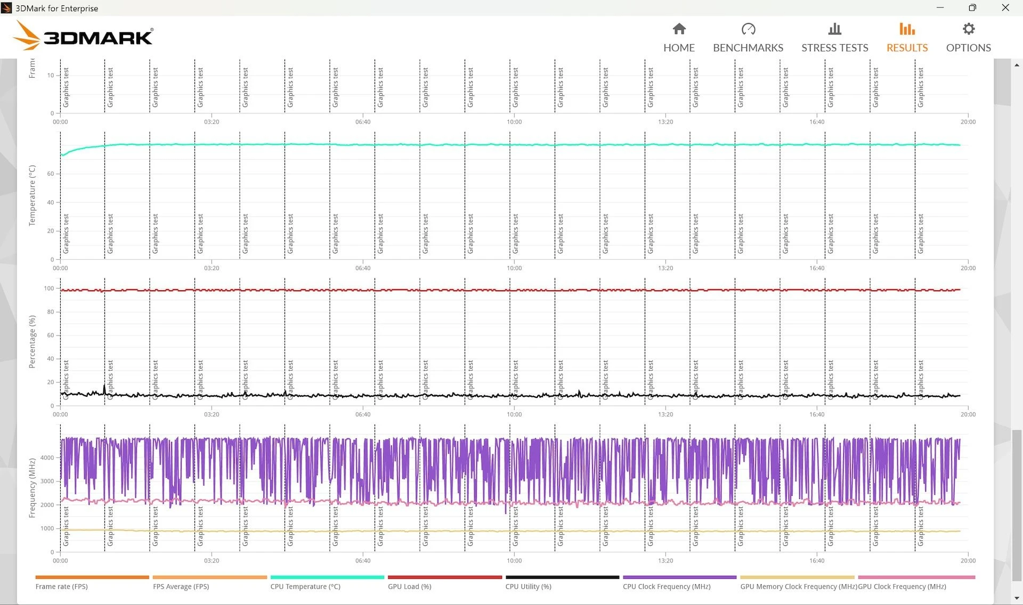Click the vertical scrollbar thumb

(1016, 505)
